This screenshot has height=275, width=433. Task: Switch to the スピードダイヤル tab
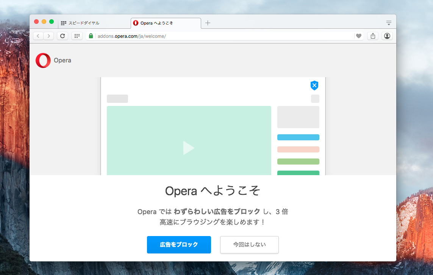[94, 23]
